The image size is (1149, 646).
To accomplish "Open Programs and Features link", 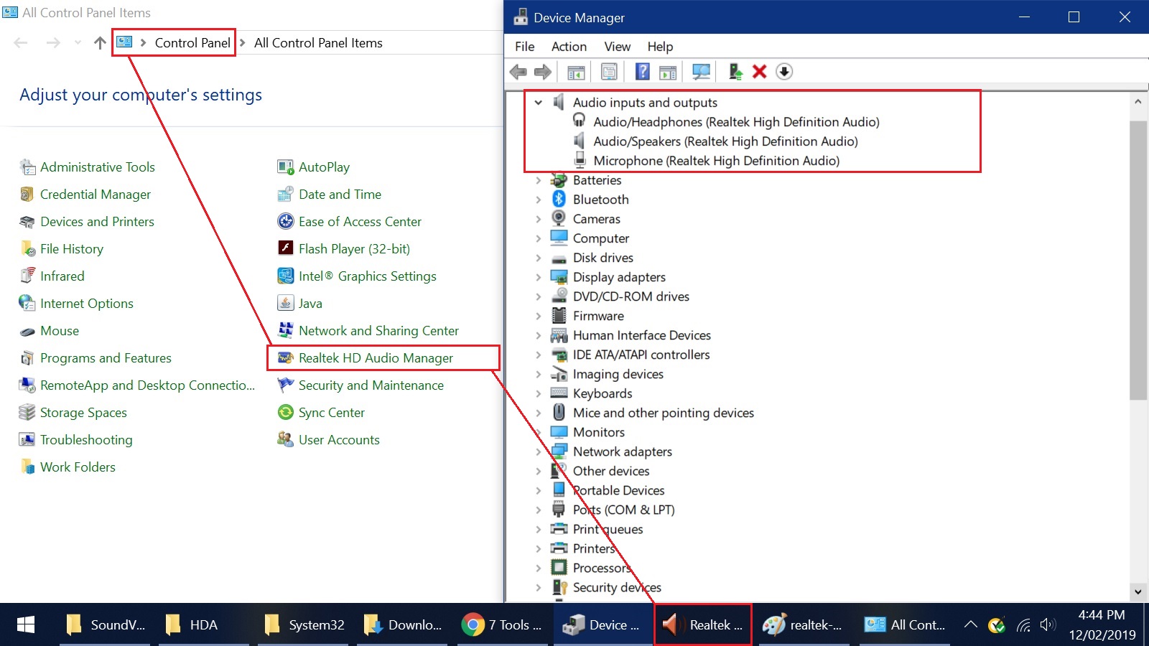I will click(106, 358).
